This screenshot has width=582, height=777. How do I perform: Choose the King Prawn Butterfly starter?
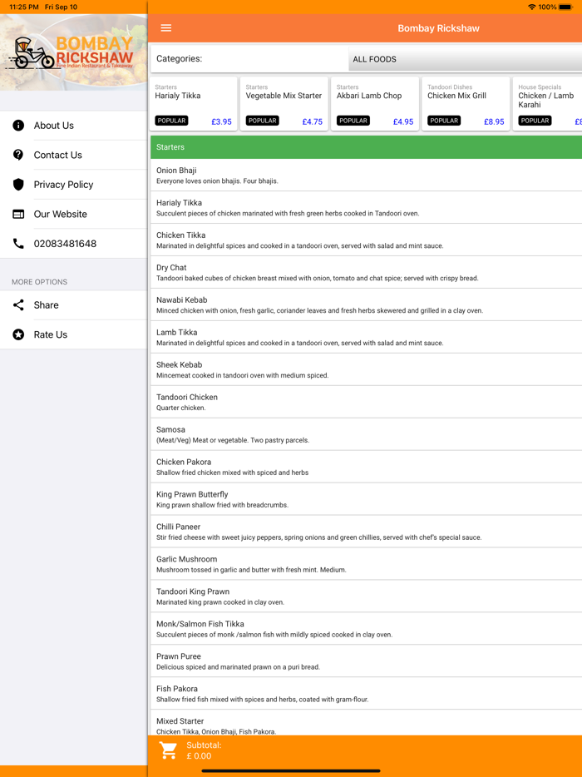[366, 499]
